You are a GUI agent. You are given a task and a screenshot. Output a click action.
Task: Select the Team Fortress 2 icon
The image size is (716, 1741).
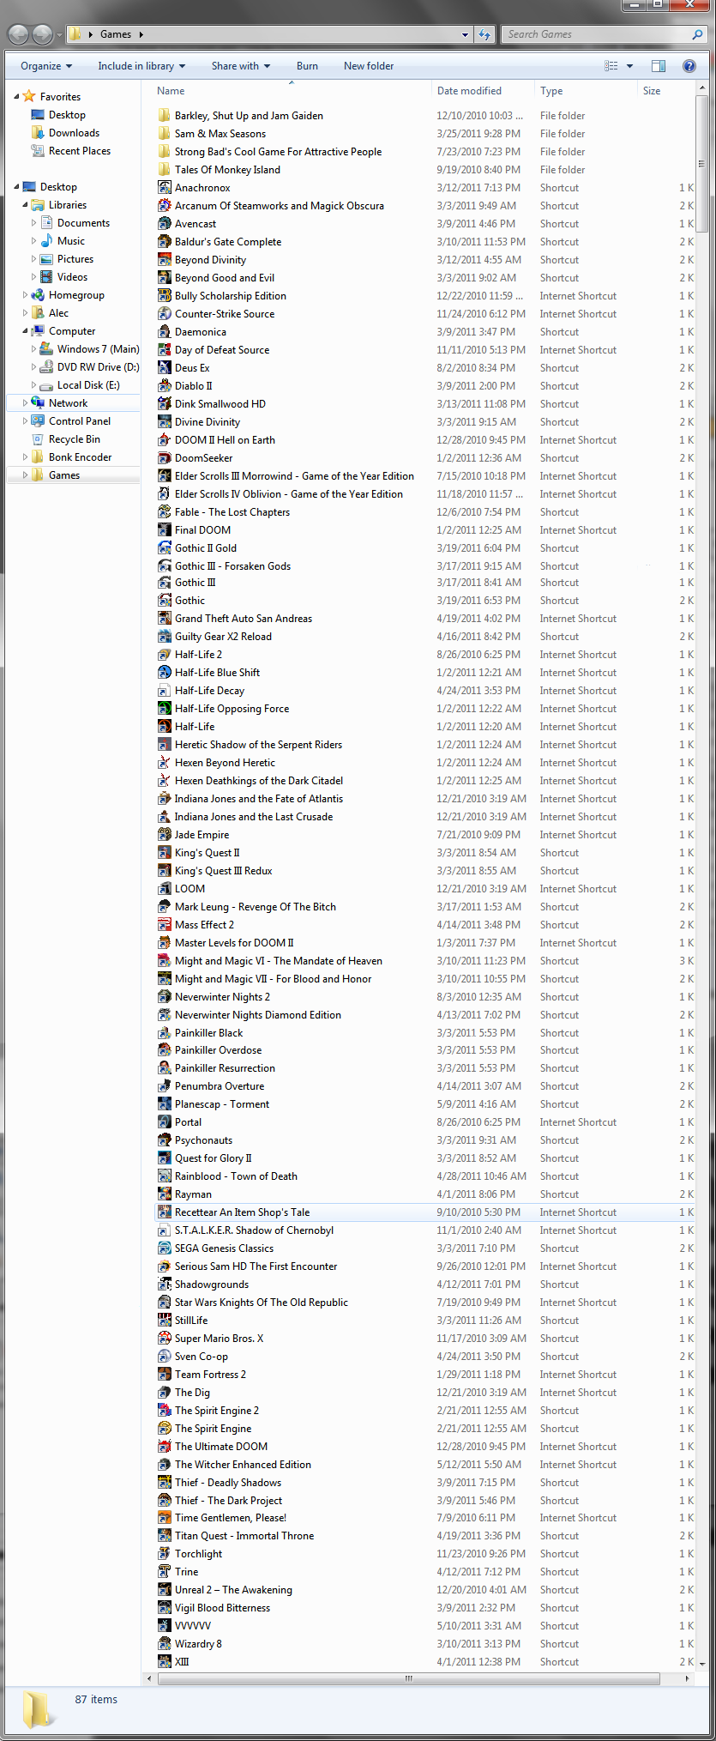pyautogui.click(x=165, y=1375)
